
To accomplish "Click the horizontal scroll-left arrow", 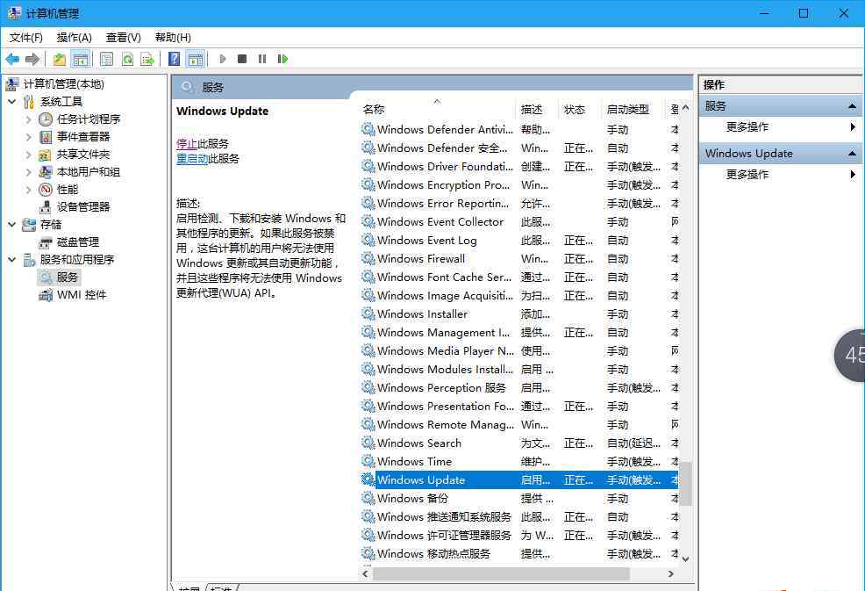I will tap(365, 574).
